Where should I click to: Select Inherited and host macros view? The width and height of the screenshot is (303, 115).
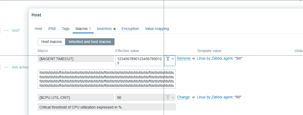pyautogui.click(x=90, y=42)
